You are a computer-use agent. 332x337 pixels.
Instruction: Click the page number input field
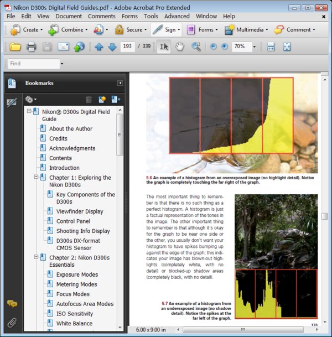128,47
